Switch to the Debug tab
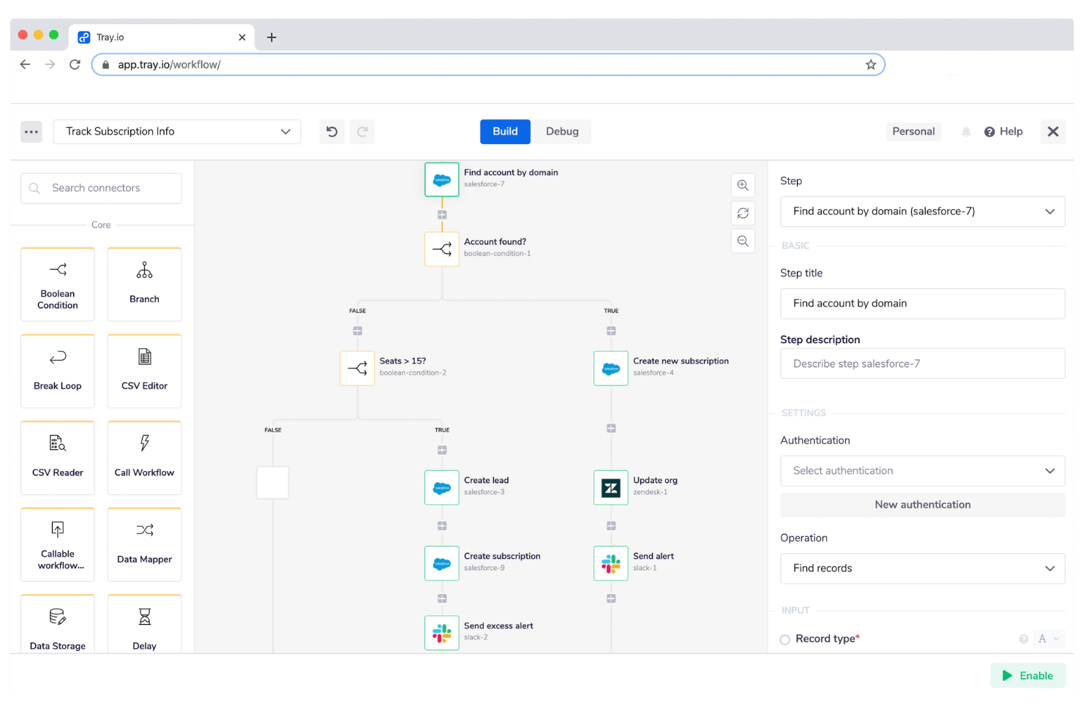The image size is (1083, 722). 562,132
